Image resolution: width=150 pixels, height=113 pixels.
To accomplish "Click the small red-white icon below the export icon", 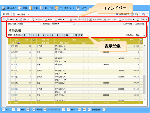I will click(x=141, y=43).
